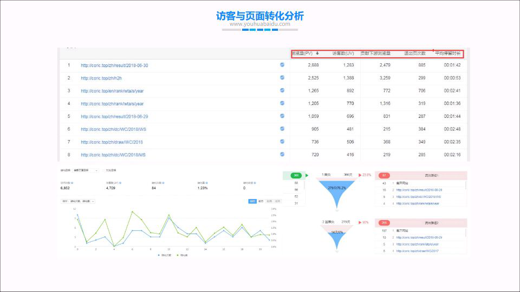Click the blue icon beside zh/h2h URL

[282, 78]
